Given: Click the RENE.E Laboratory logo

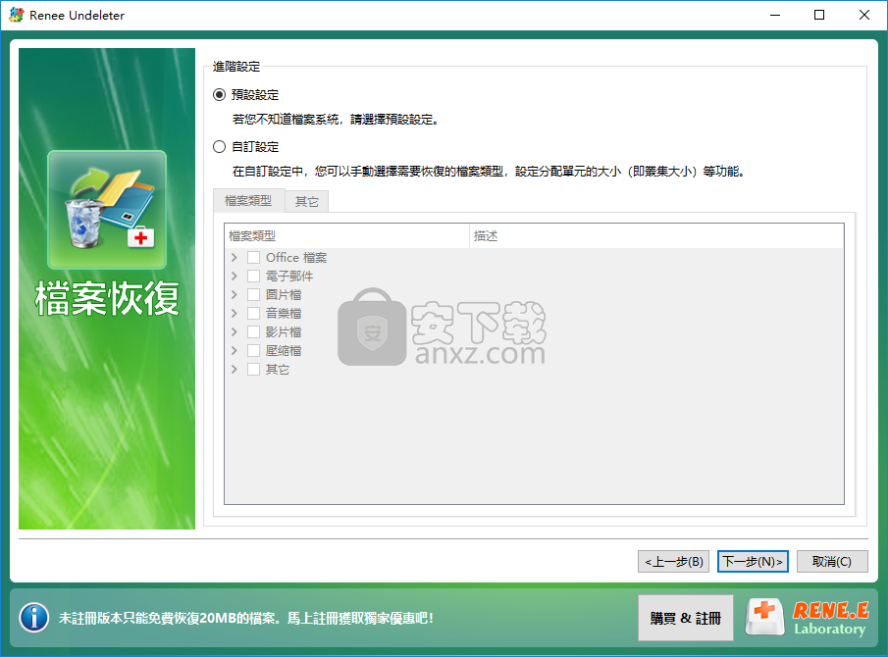Looking at the screenshot, I should pos(809,618).
